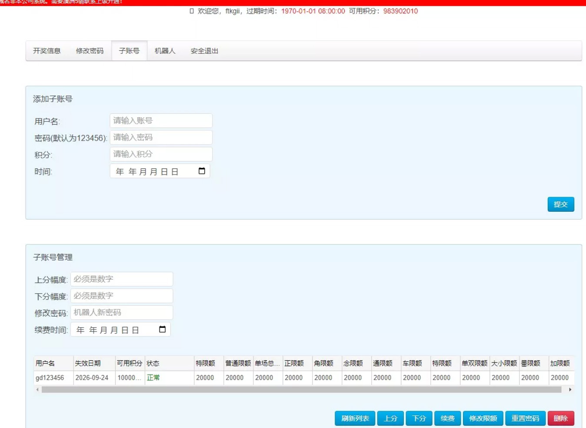
Task: Go to the 机器人 tab
Action: pos(165,51)
